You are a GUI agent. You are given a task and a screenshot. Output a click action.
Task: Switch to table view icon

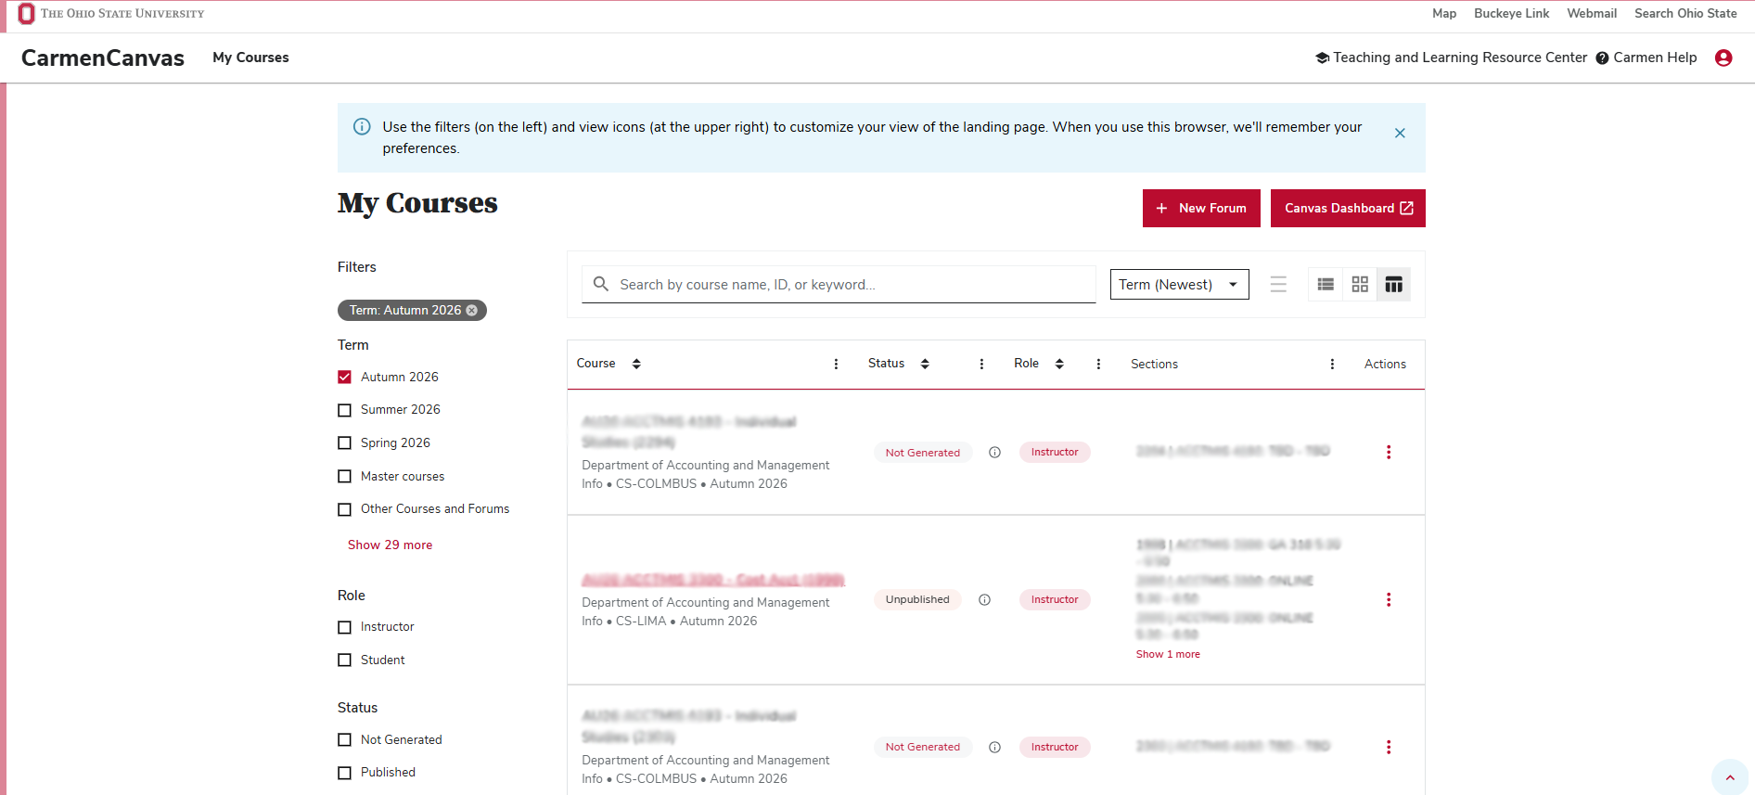click(1393, 285)
